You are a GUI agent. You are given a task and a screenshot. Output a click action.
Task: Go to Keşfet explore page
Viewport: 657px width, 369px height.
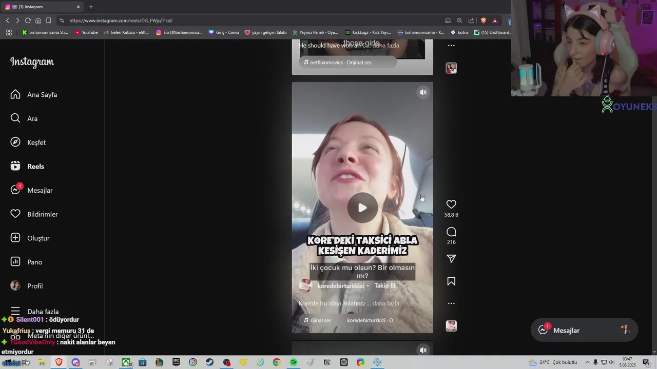coord(28,142)
